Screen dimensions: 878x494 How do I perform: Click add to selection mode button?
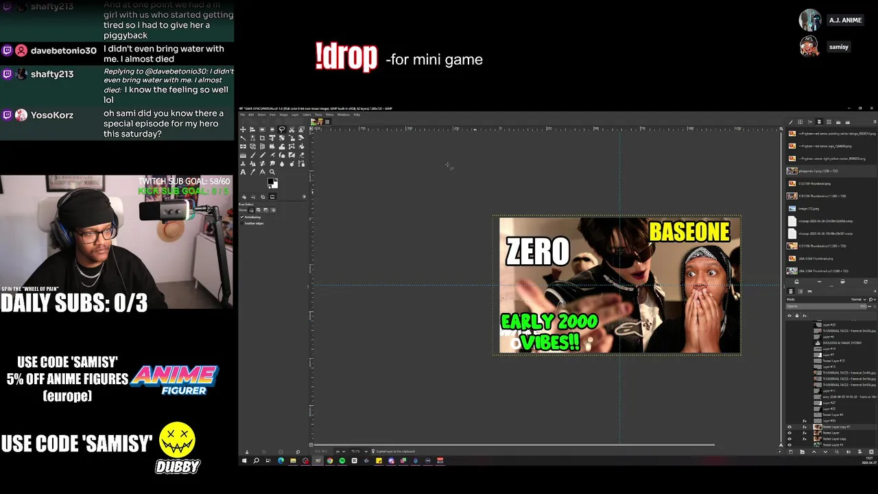click(x=258, y=210)
